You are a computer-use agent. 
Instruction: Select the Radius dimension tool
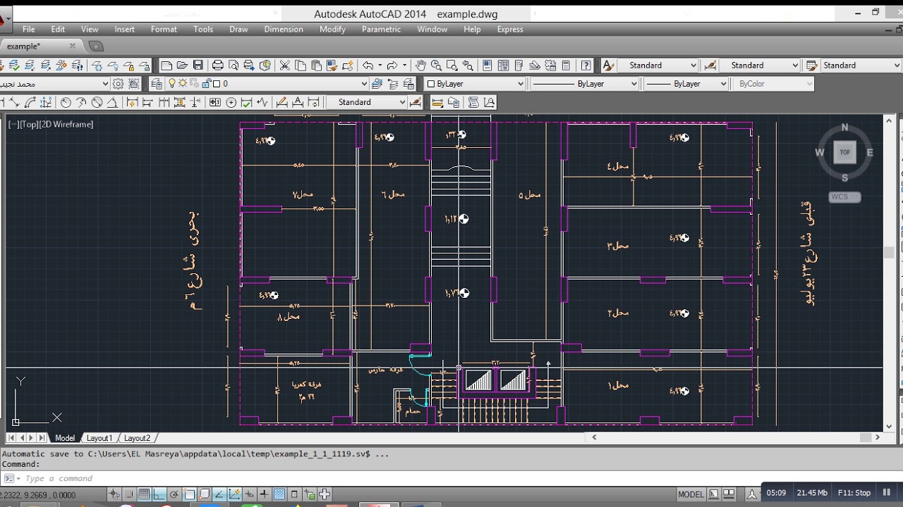coord(66,102)
